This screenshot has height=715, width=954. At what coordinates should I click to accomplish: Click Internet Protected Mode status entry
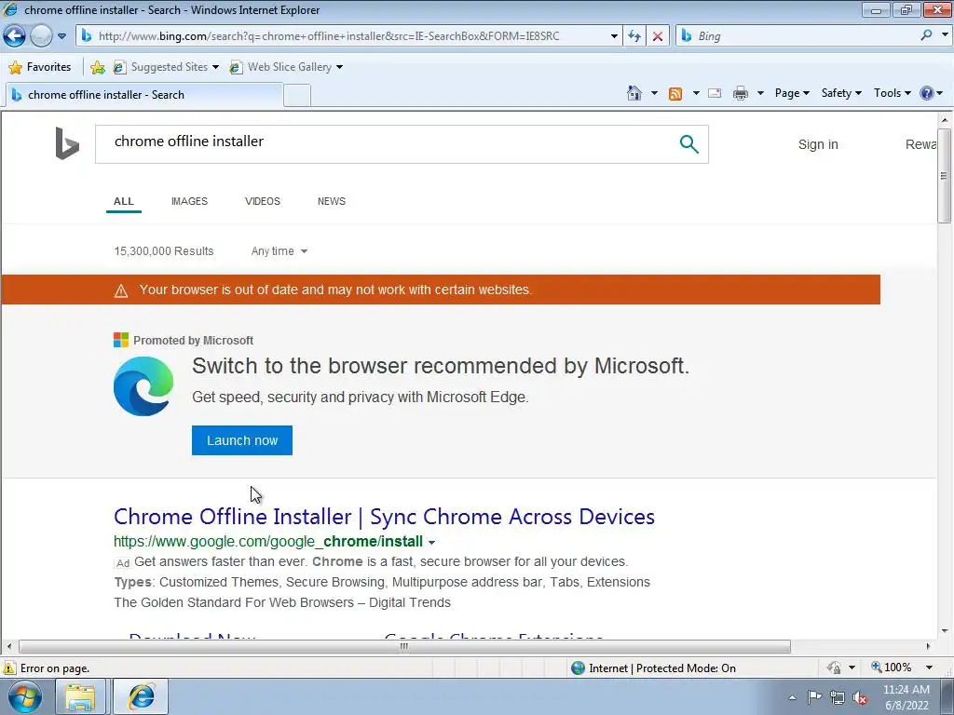tap(654, 668)
